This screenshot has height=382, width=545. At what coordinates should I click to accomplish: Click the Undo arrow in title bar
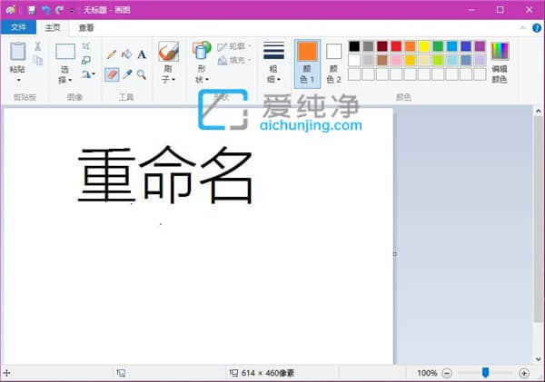pos(45,10)
